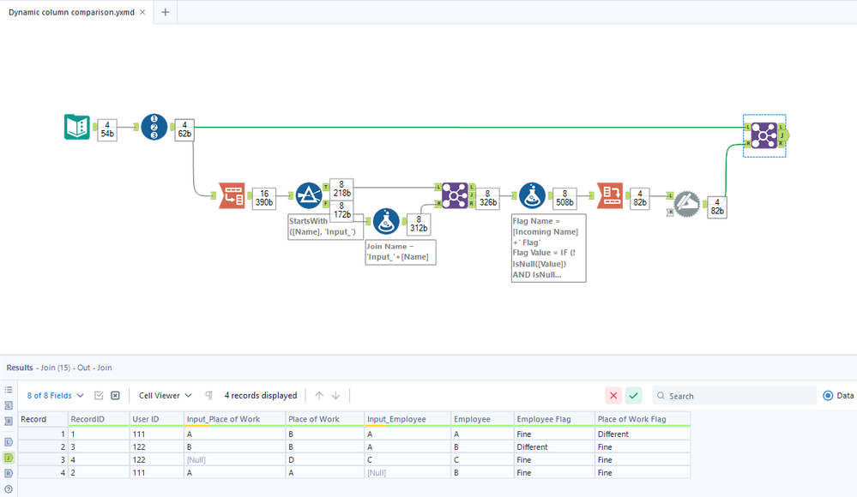Click the Join Name formula annotation

tap(401, 252)
